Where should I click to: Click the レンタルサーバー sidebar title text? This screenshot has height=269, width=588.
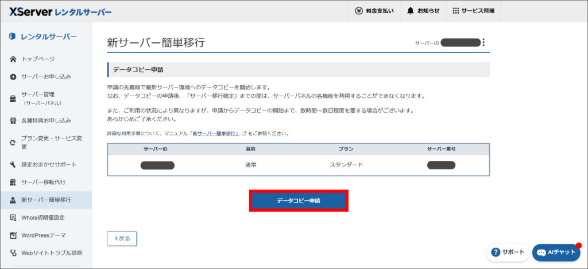(49, 36)
